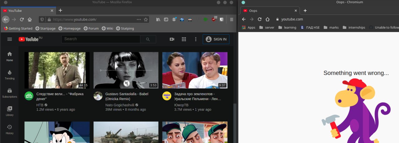Open Firefox tracking protection shield
399x143 pixels.
[x=42, y=19]
